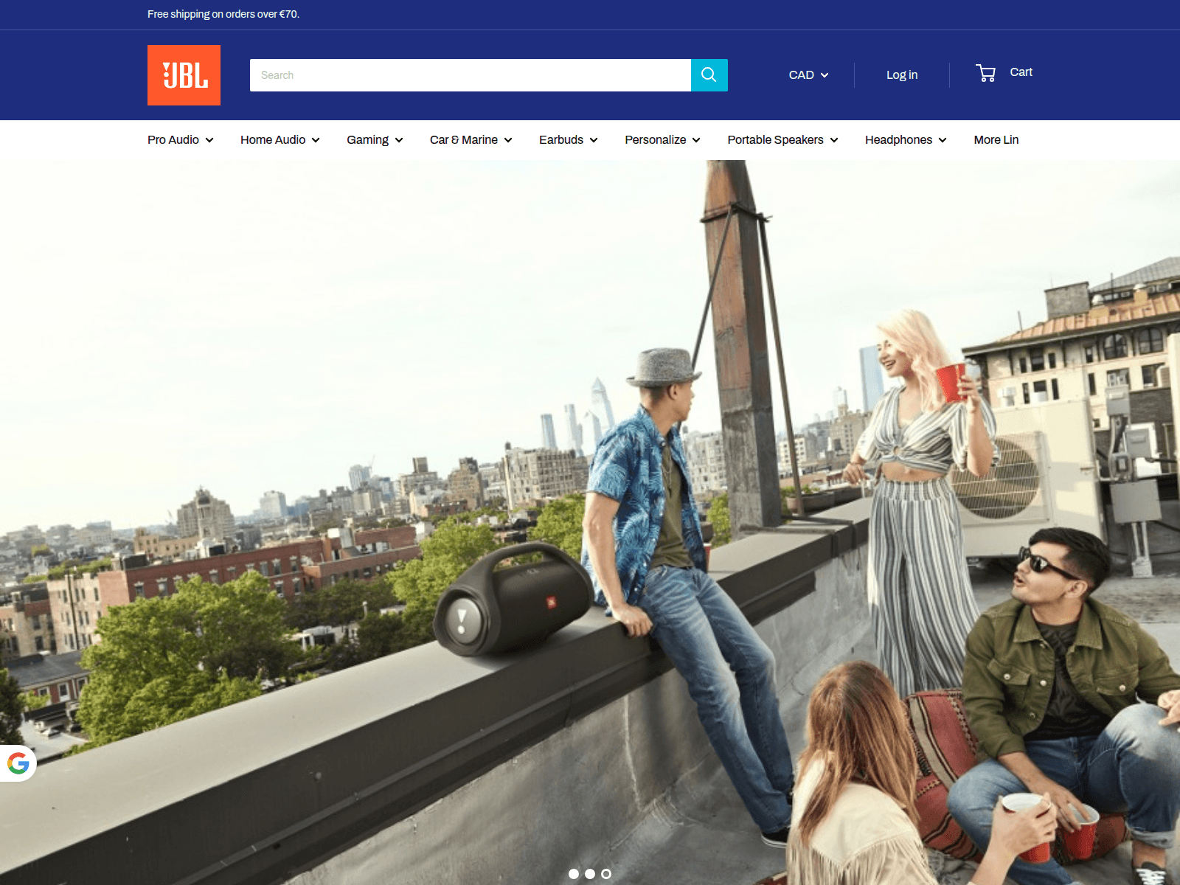This screenshot has height=885, width=1180.
Task: Expand the Gaming menu
Action: (x=375, y=140)
